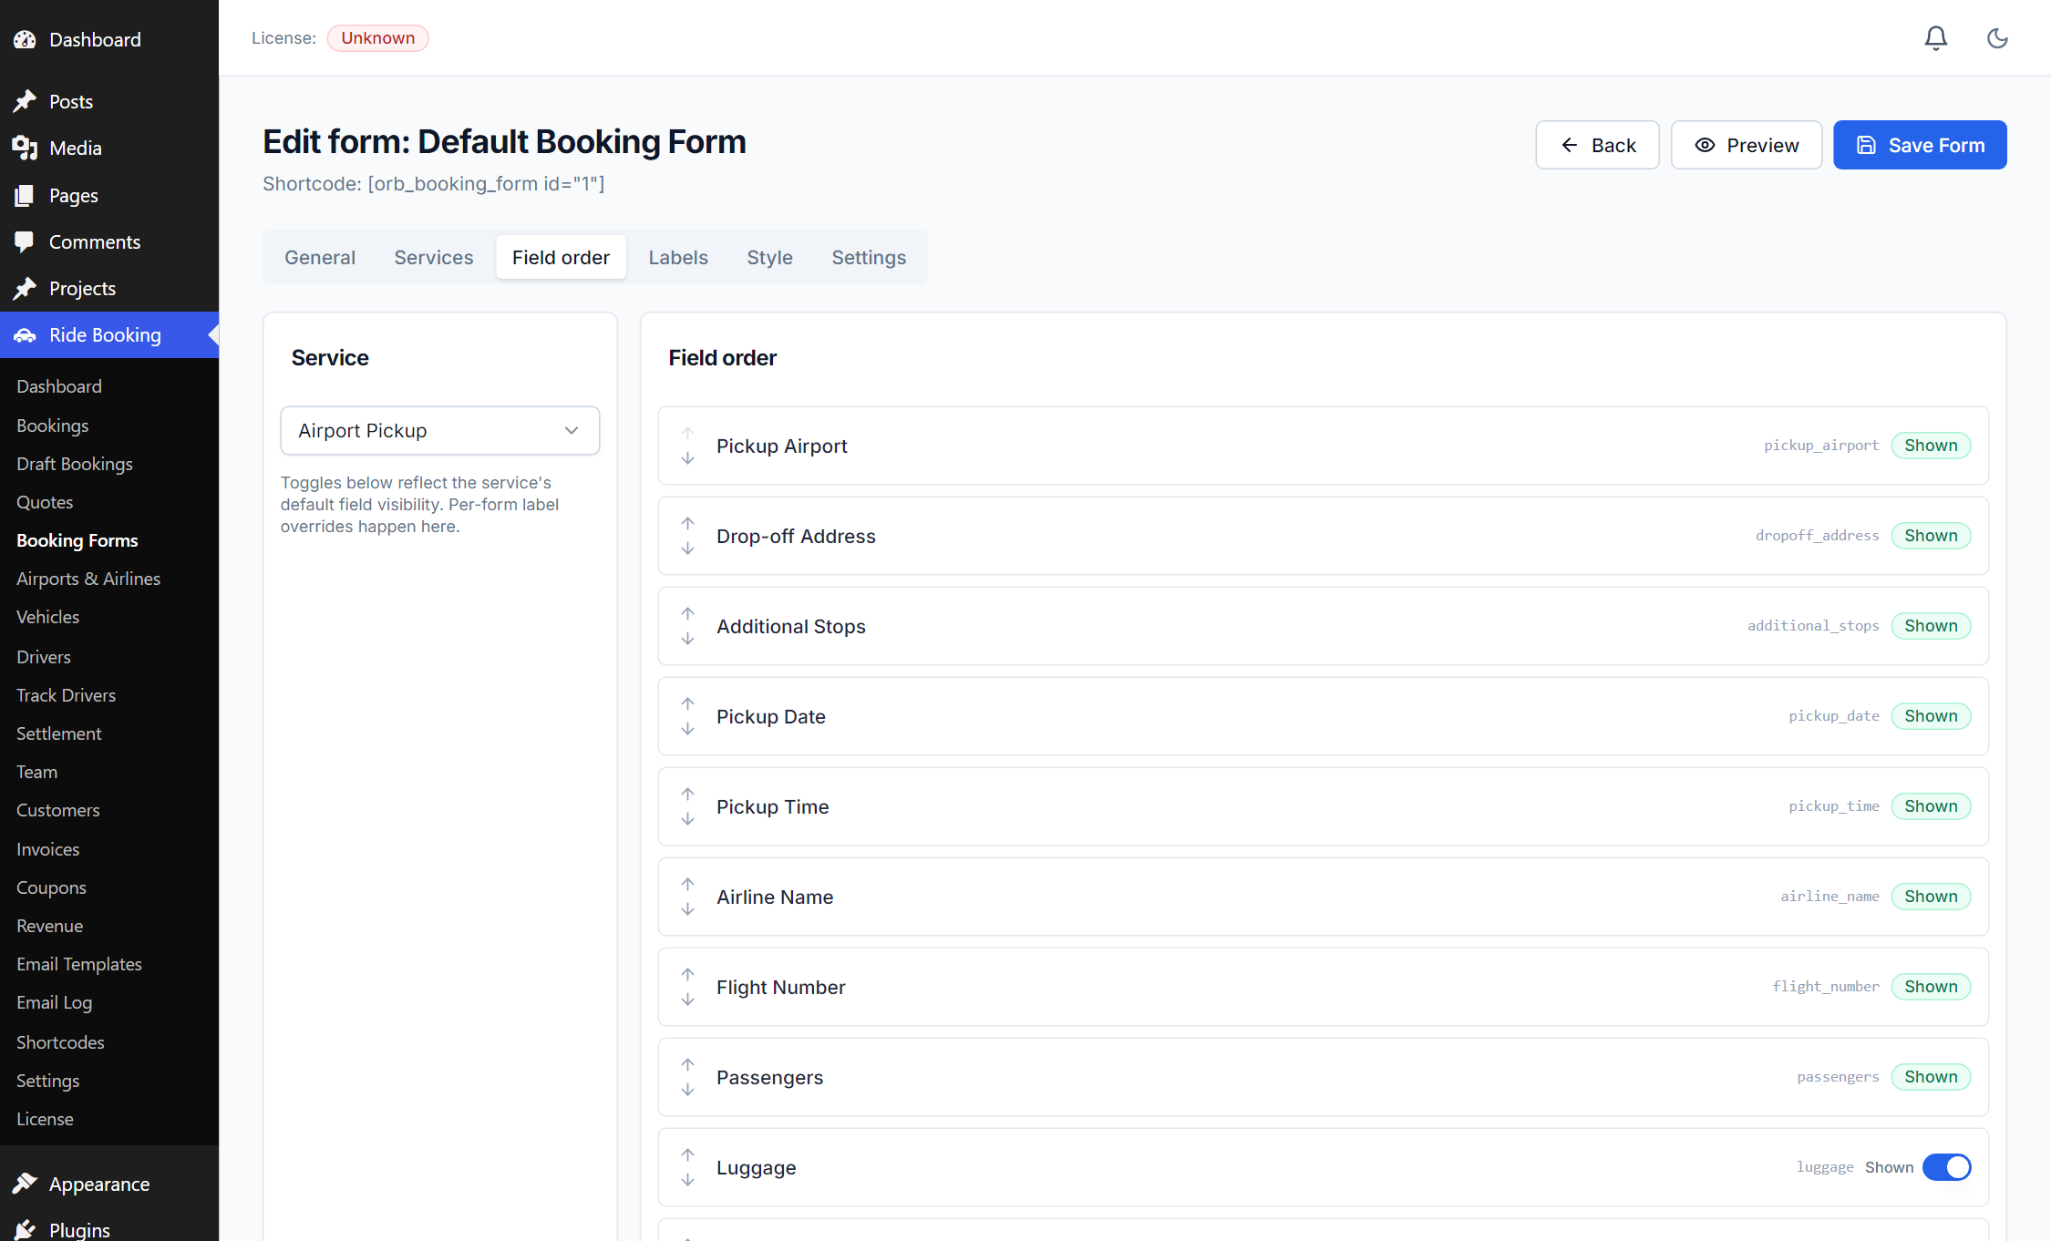Viewport: 2051px width, 1241px height.
Task: Open the Customers submenu link
Action: [x=58, y=810]
